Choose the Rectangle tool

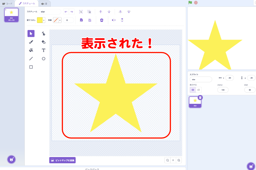pyautogui.click(x=31, y=67)
